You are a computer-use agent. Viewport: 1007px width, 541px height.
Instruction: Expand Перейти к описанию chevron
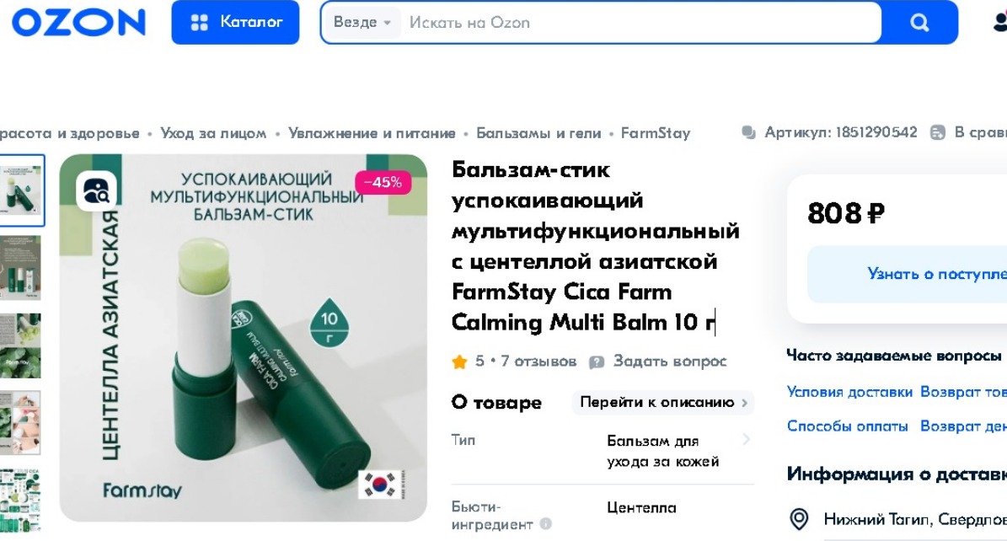pos(745,403)
